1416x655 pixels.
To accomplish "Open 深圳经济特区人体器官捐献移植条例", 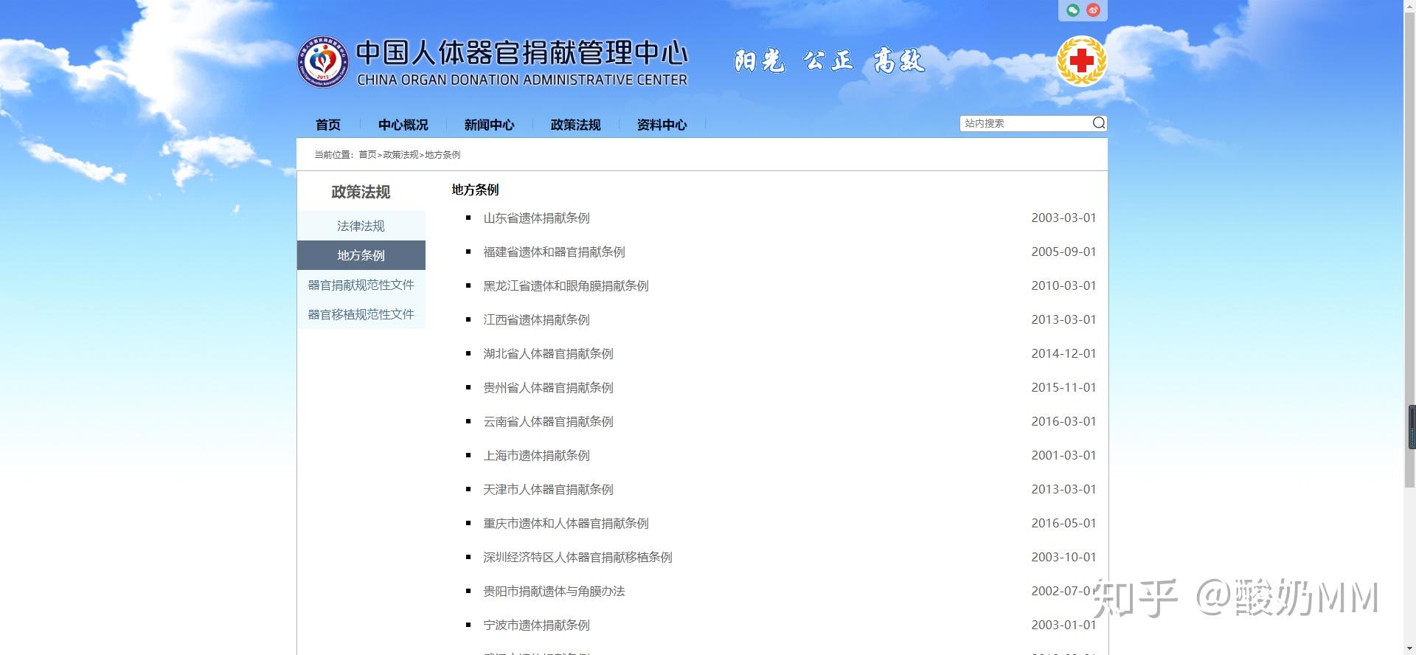I will point(578,558).
